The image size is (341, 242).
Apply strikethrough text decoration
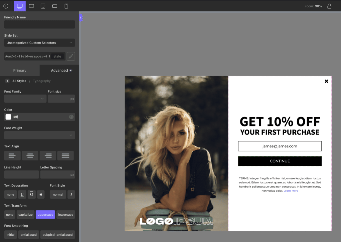point(41,194)
